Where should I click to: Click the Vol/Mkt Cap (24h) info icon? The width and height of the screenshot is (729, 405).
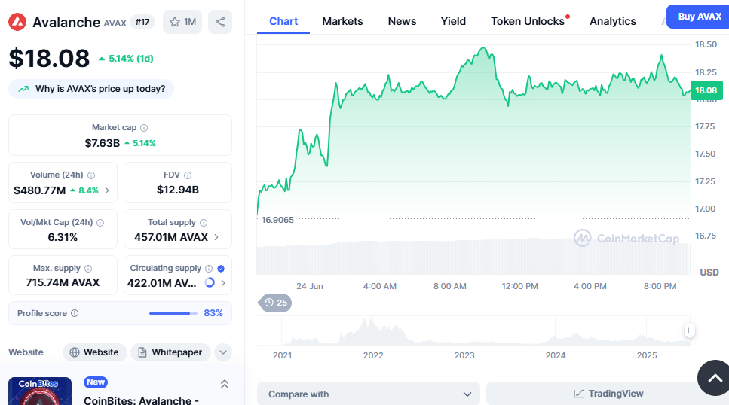tap(100, 223)
